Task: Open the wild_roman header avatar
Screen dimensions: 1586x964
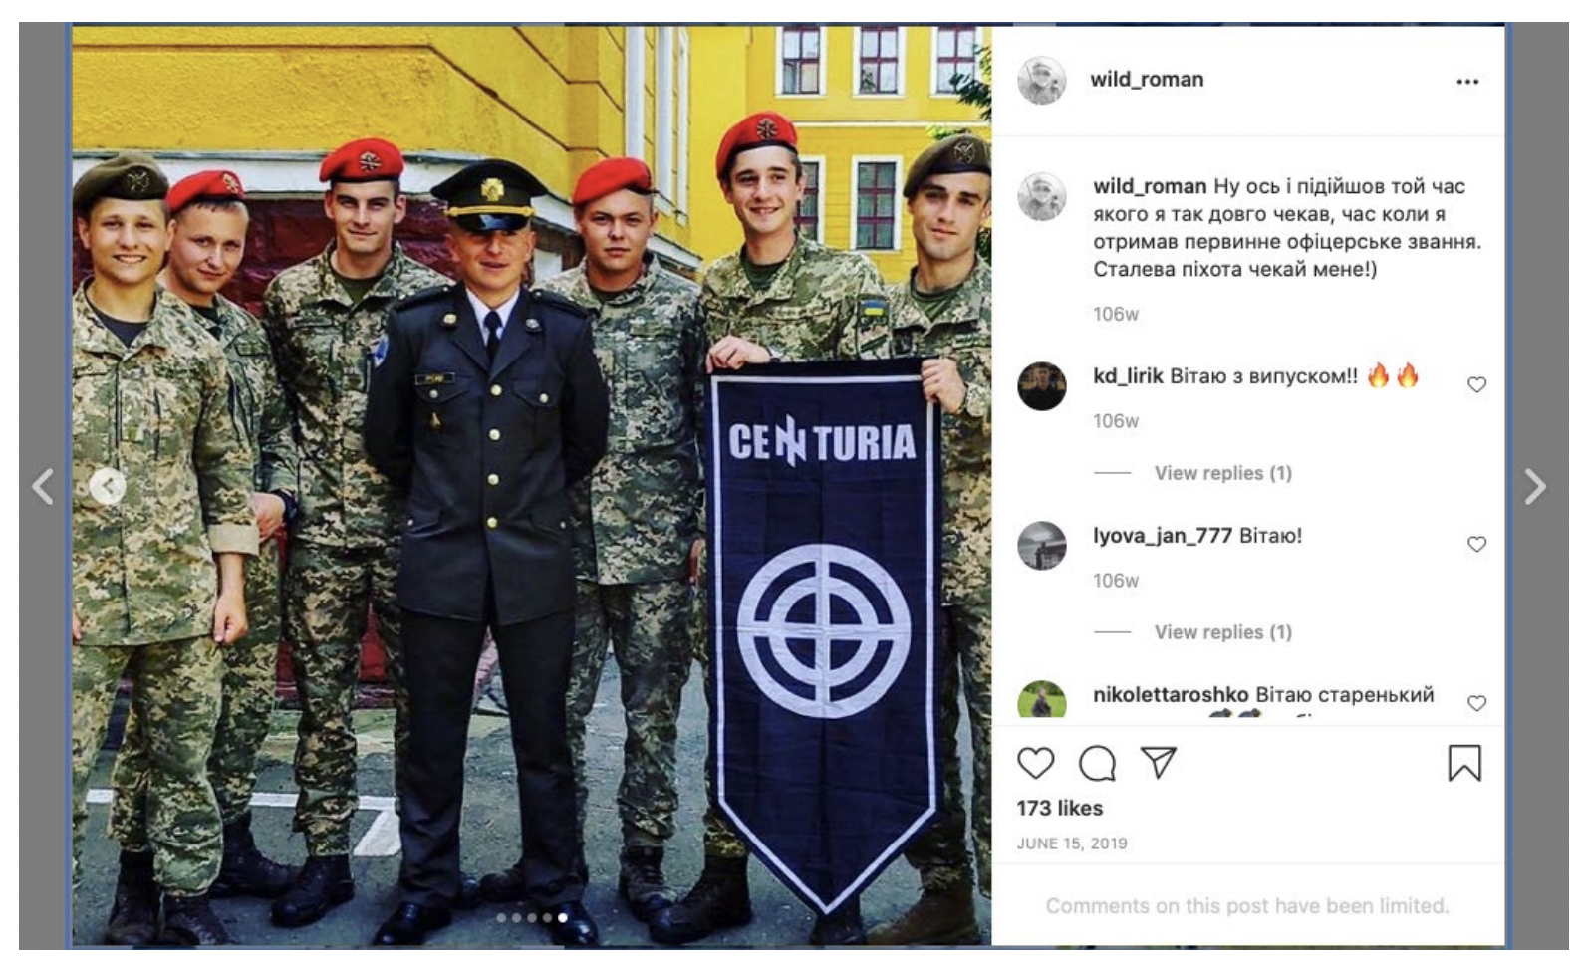Action: tap(1041, 80)
